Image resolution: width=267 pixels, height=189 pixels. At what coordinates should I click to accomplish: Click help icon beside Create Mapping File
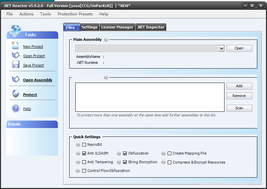(163, 154)
